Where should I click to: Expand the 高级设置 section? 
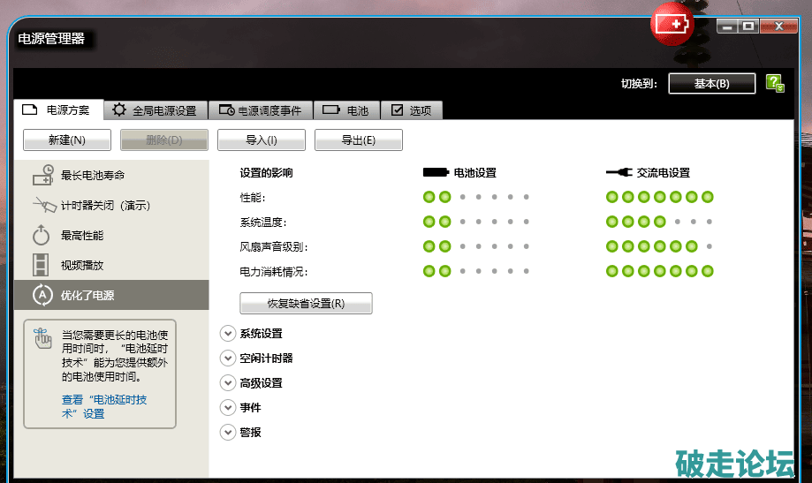(227, 383)
